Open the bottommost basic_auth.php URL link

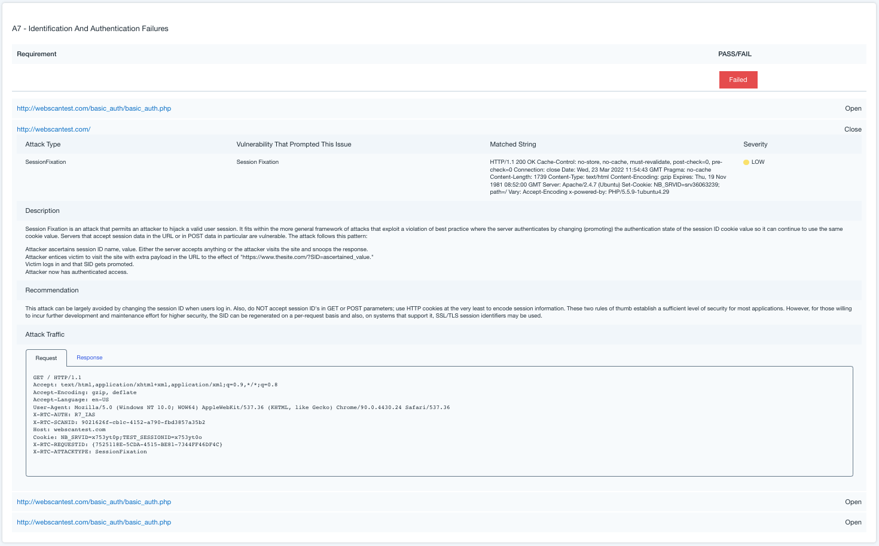pyautogui.click(x=94, y=522)
